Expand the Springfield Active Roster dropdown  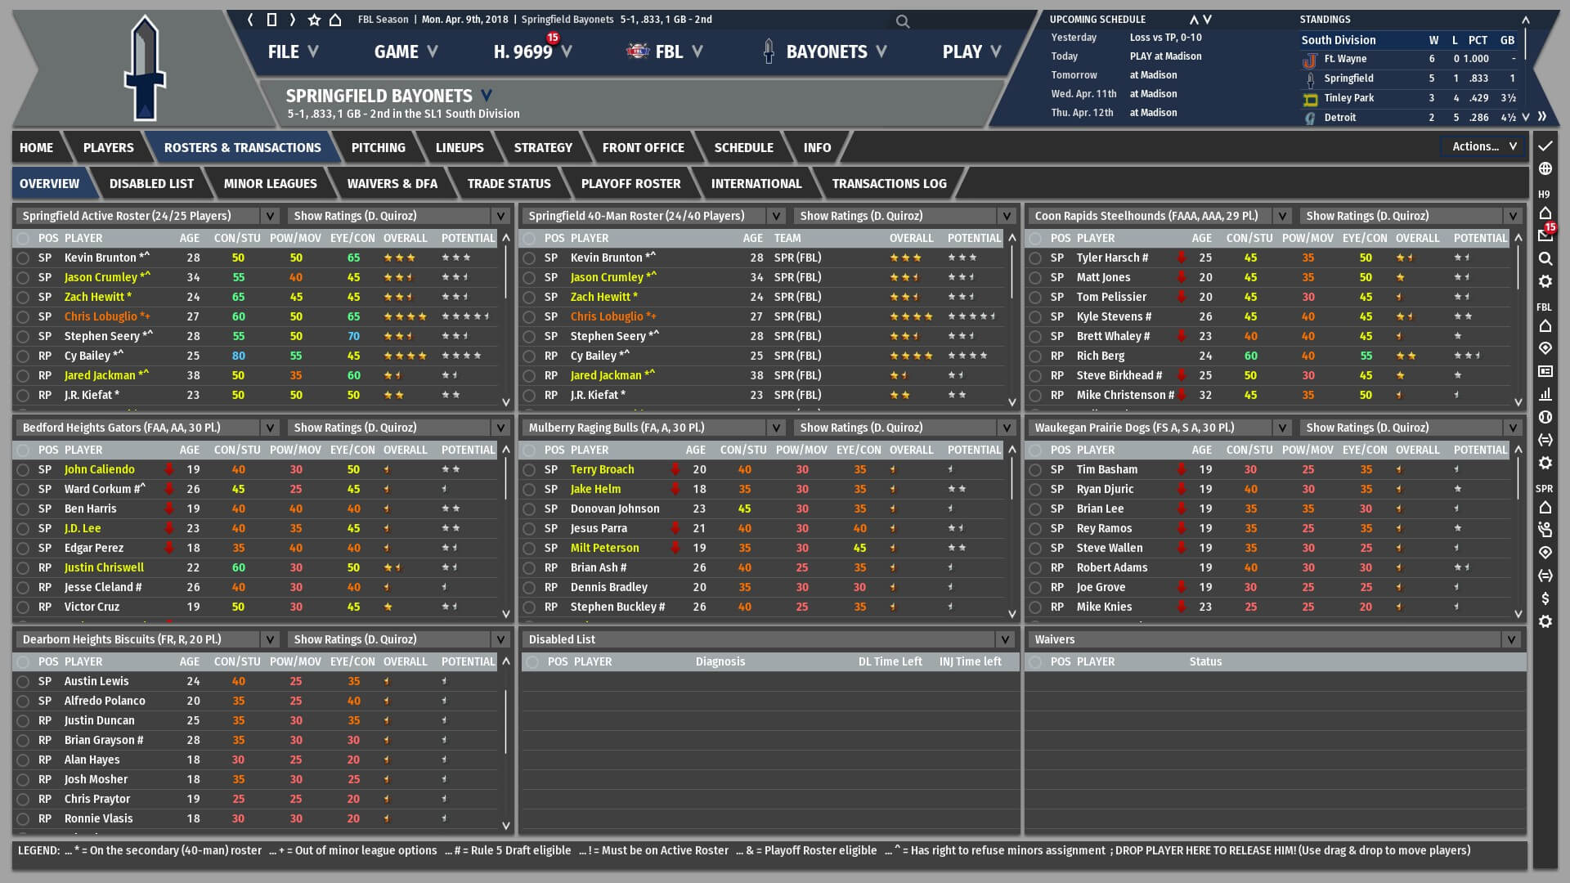click(270, 216)
